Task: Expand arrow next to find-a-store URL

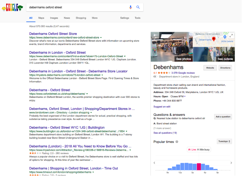Action: (x=125, y=56)
